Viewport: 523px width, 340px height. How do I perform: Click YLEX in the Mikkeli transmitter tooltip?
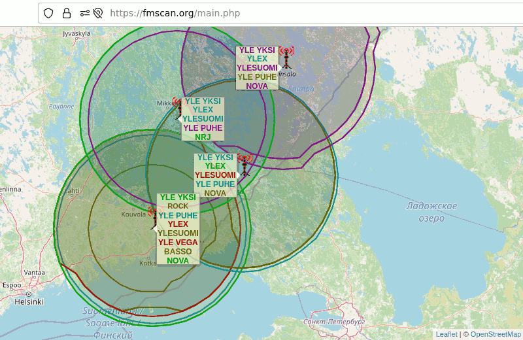(x=203, y=110)
